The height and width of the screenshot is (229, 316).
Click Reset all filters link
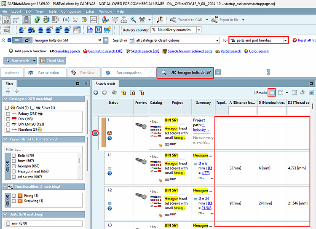point(307,40)
